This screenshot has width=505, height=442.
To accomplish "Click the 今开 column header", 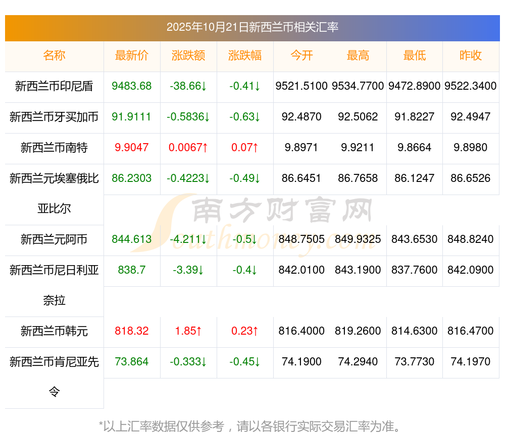I will [x=301, y=56].
